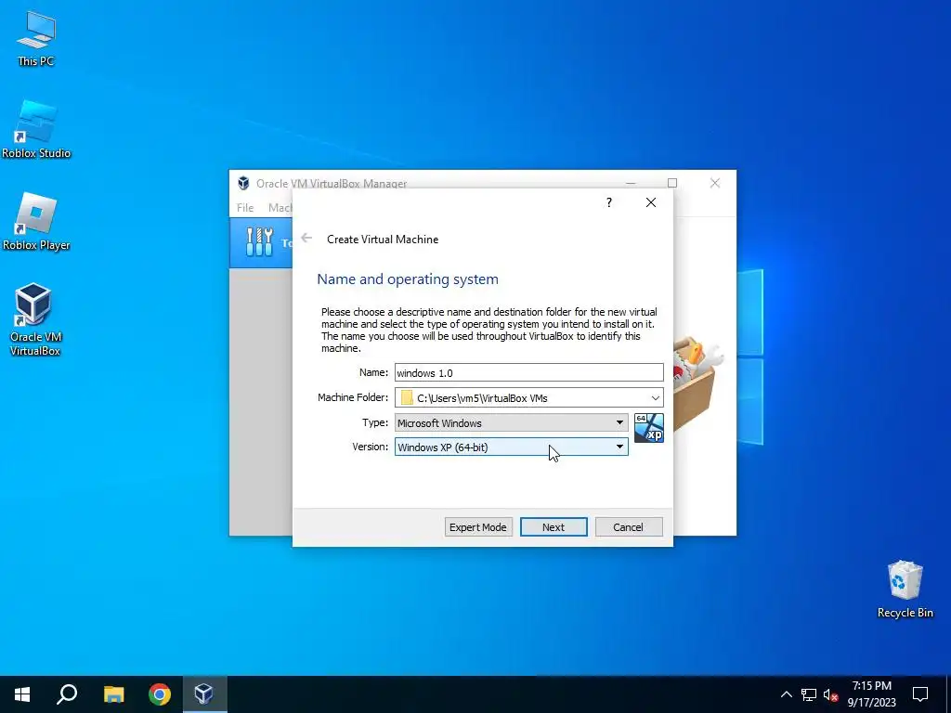Open File Explorer from the taskbar

click(x=113, y=694)
